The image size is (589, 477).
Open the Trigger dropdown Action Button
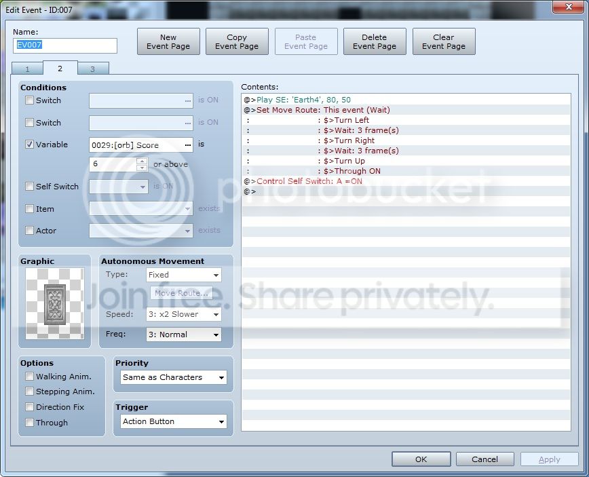pos(174,421)
